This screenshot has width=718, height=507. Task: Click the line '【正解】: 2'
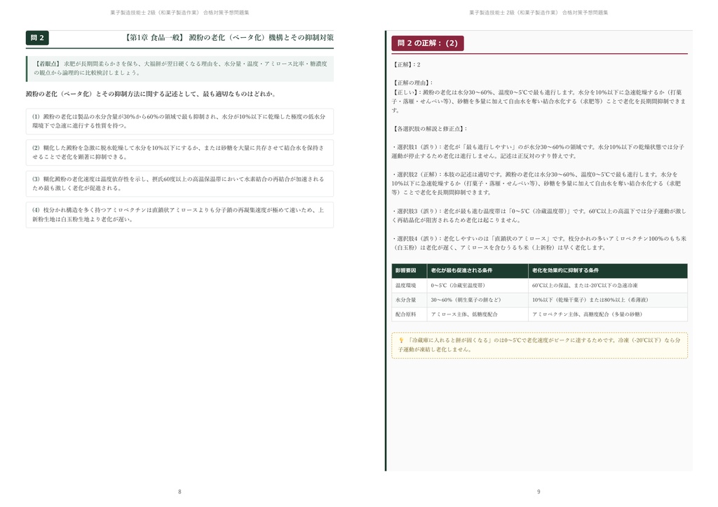(x=406, y=64)
